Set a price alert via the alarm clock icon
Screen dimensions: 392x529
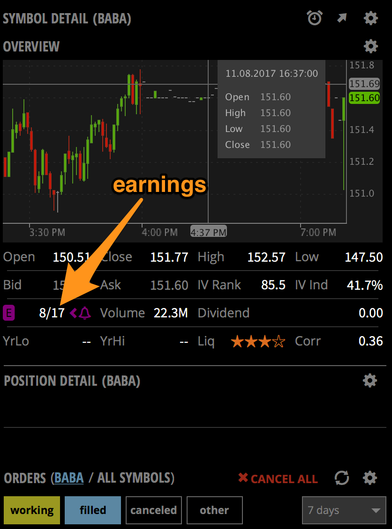pos(315,18)
